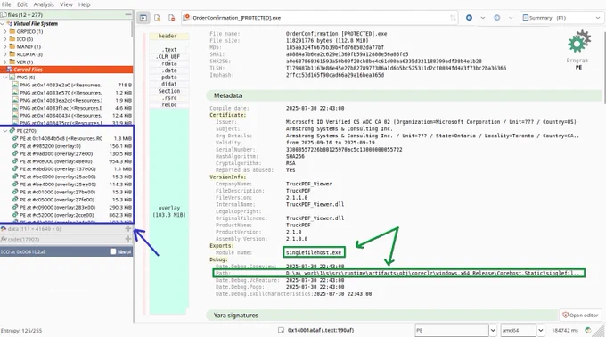The image size is (606, 337).
Task: Expand the GRPICO (1) folder
Action: [5, 31]
